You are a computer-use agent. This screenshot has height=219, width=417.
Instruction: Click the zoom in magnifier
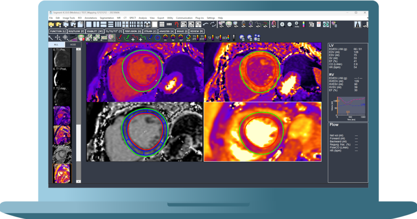[x=282, y=24]
